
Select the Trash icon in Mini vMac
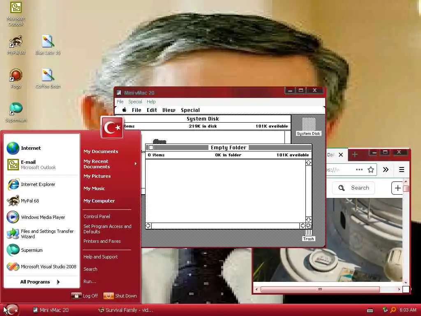coord(308,235)
